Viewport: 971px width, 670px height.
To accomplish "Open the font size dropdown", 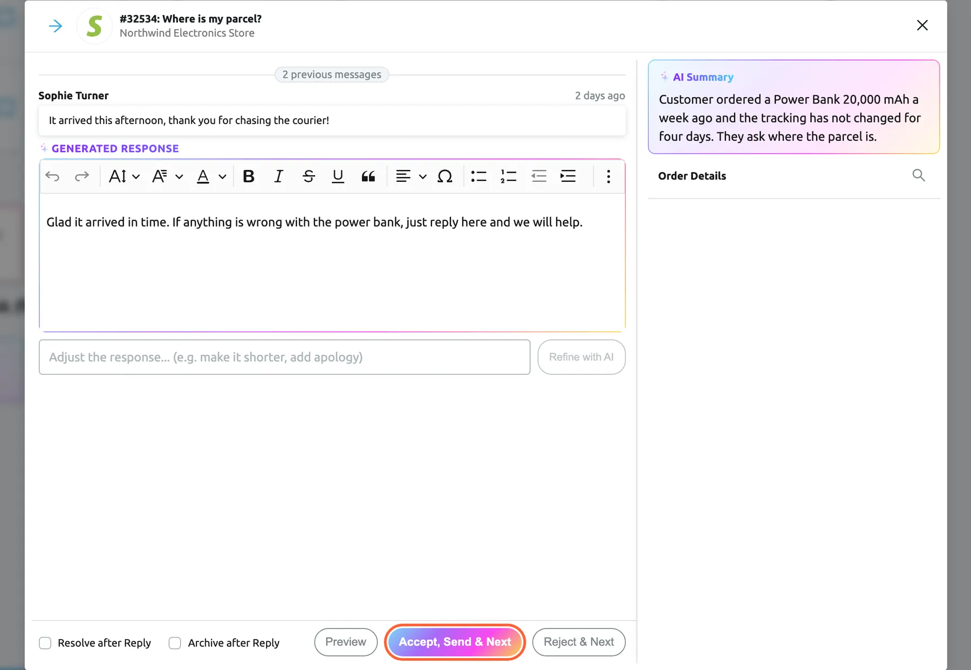I will pos(124,176).
